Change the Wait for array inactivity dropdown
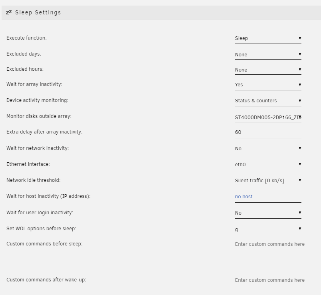This screenshot has width=321, height=295. tap(268, 85)
